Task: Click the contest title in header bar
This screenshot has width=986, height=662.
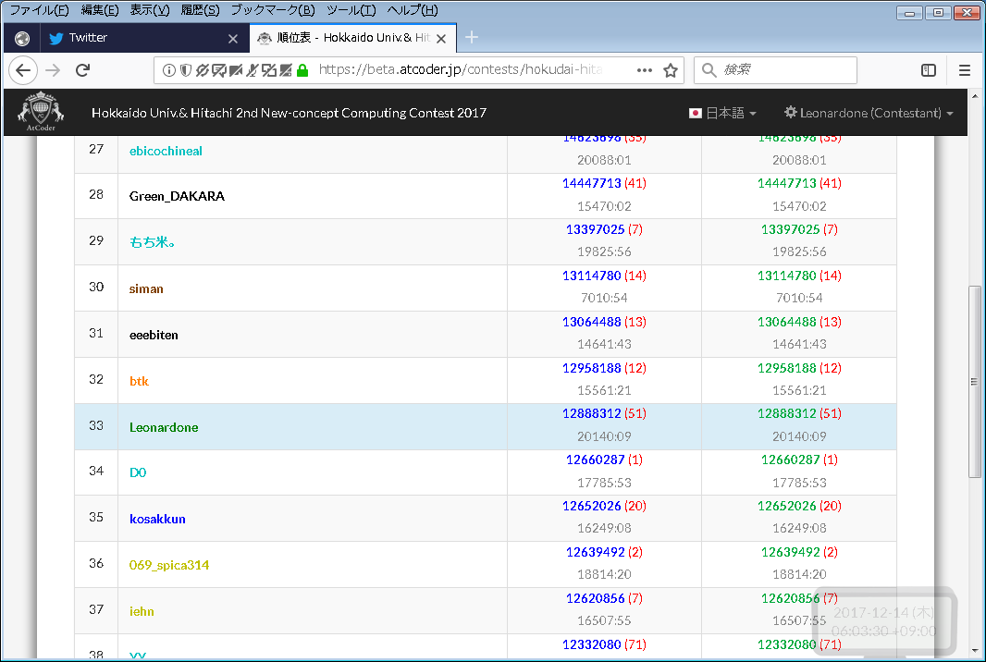Action: click(289, 113)
